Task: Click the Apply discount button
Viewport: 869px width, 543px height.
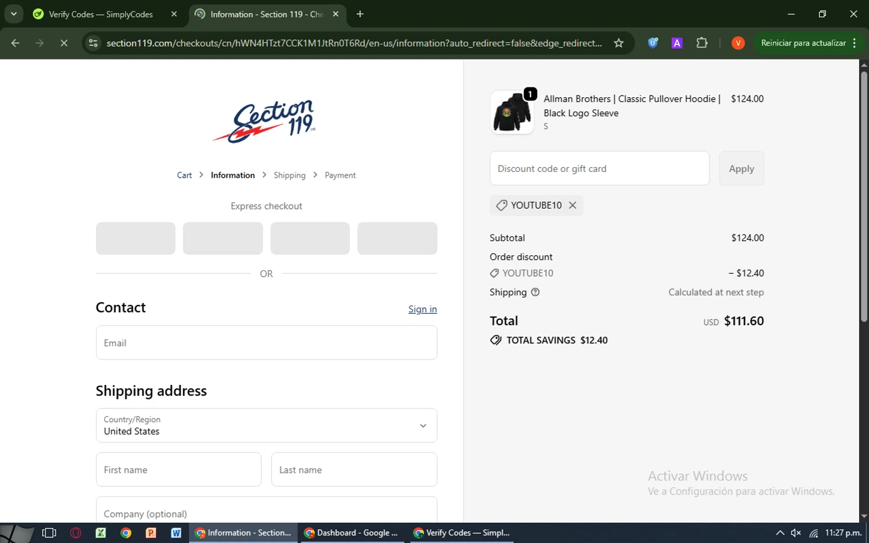Action: coord(742,168)
